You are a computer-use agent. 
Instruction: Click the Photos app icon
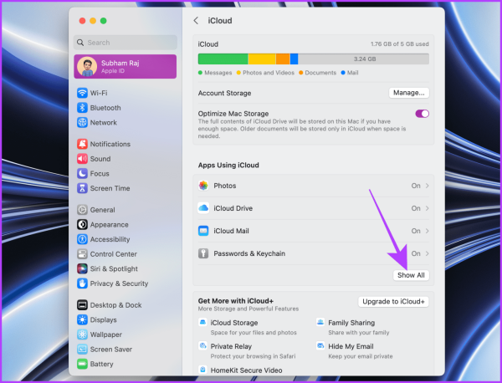click(203, 186)
